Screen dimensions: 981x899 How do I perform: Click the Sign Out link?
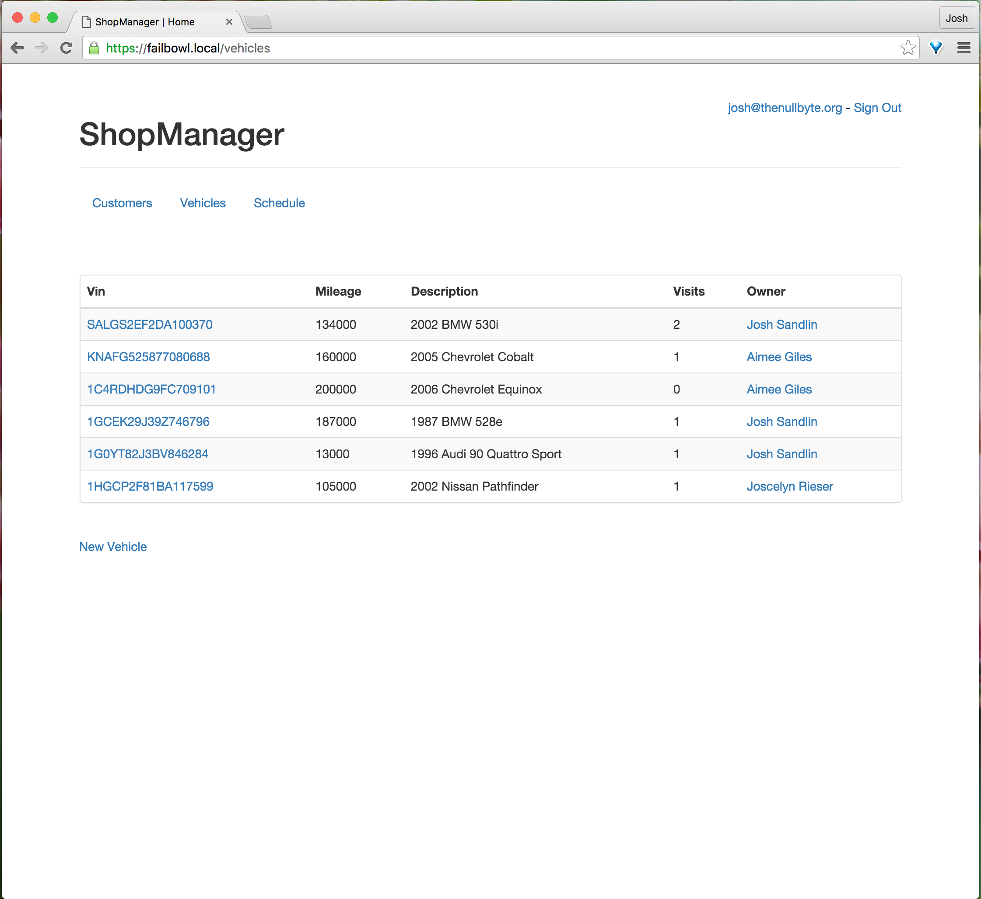pos(877,108)
